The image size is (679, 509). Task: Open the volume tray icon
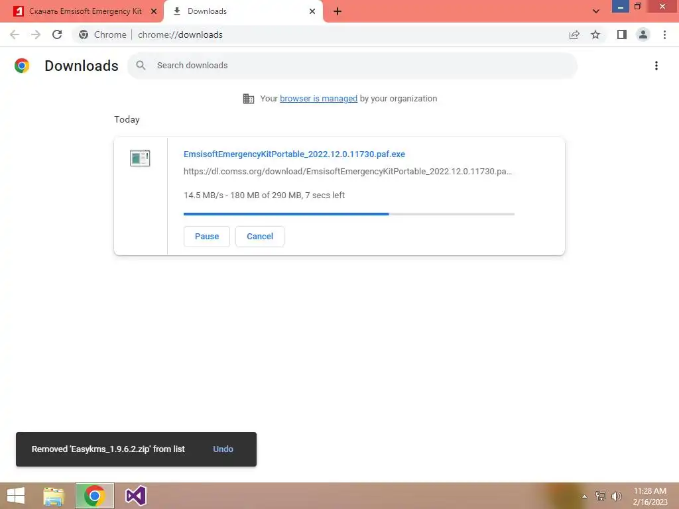click(x=617, y=496)
